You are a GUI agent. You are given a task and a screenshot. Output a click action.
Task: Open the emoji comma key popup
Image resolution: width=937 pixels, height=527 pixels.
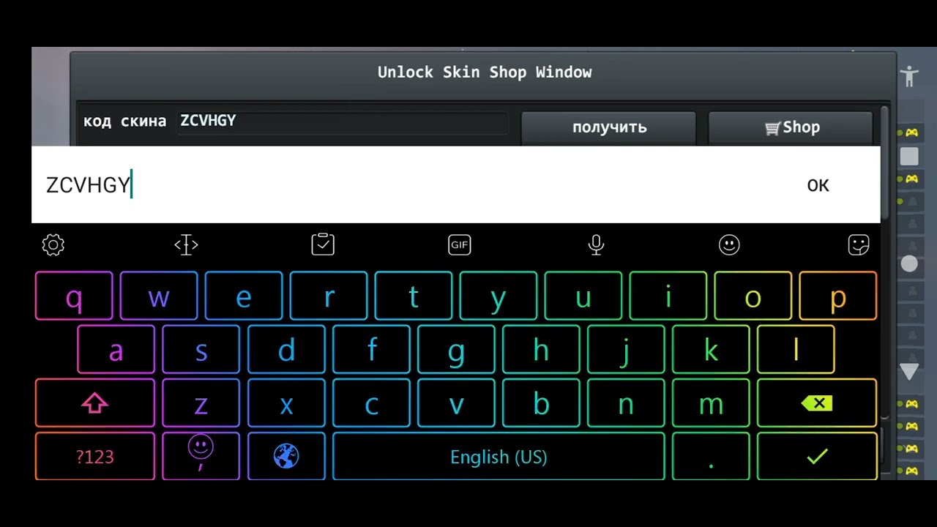[201, 457]
